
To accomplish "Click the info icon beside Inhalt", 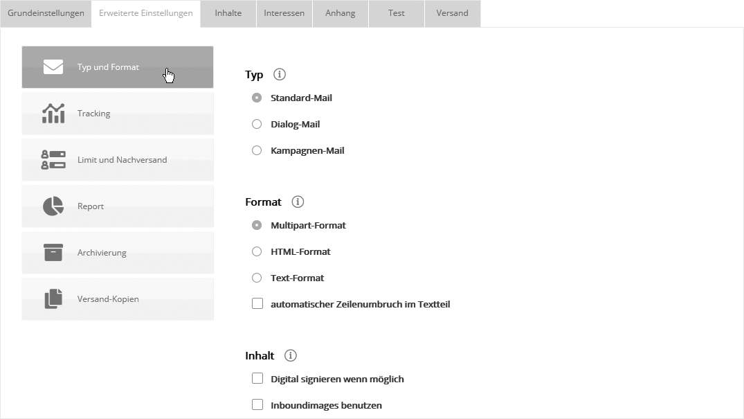I will click(291, 356).
